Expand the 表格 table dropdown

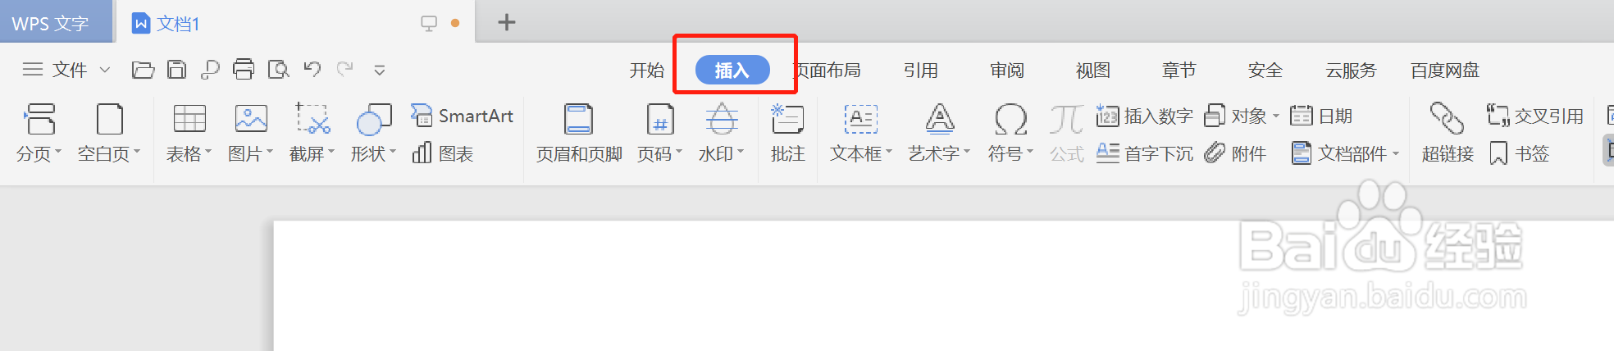(189, 133)
